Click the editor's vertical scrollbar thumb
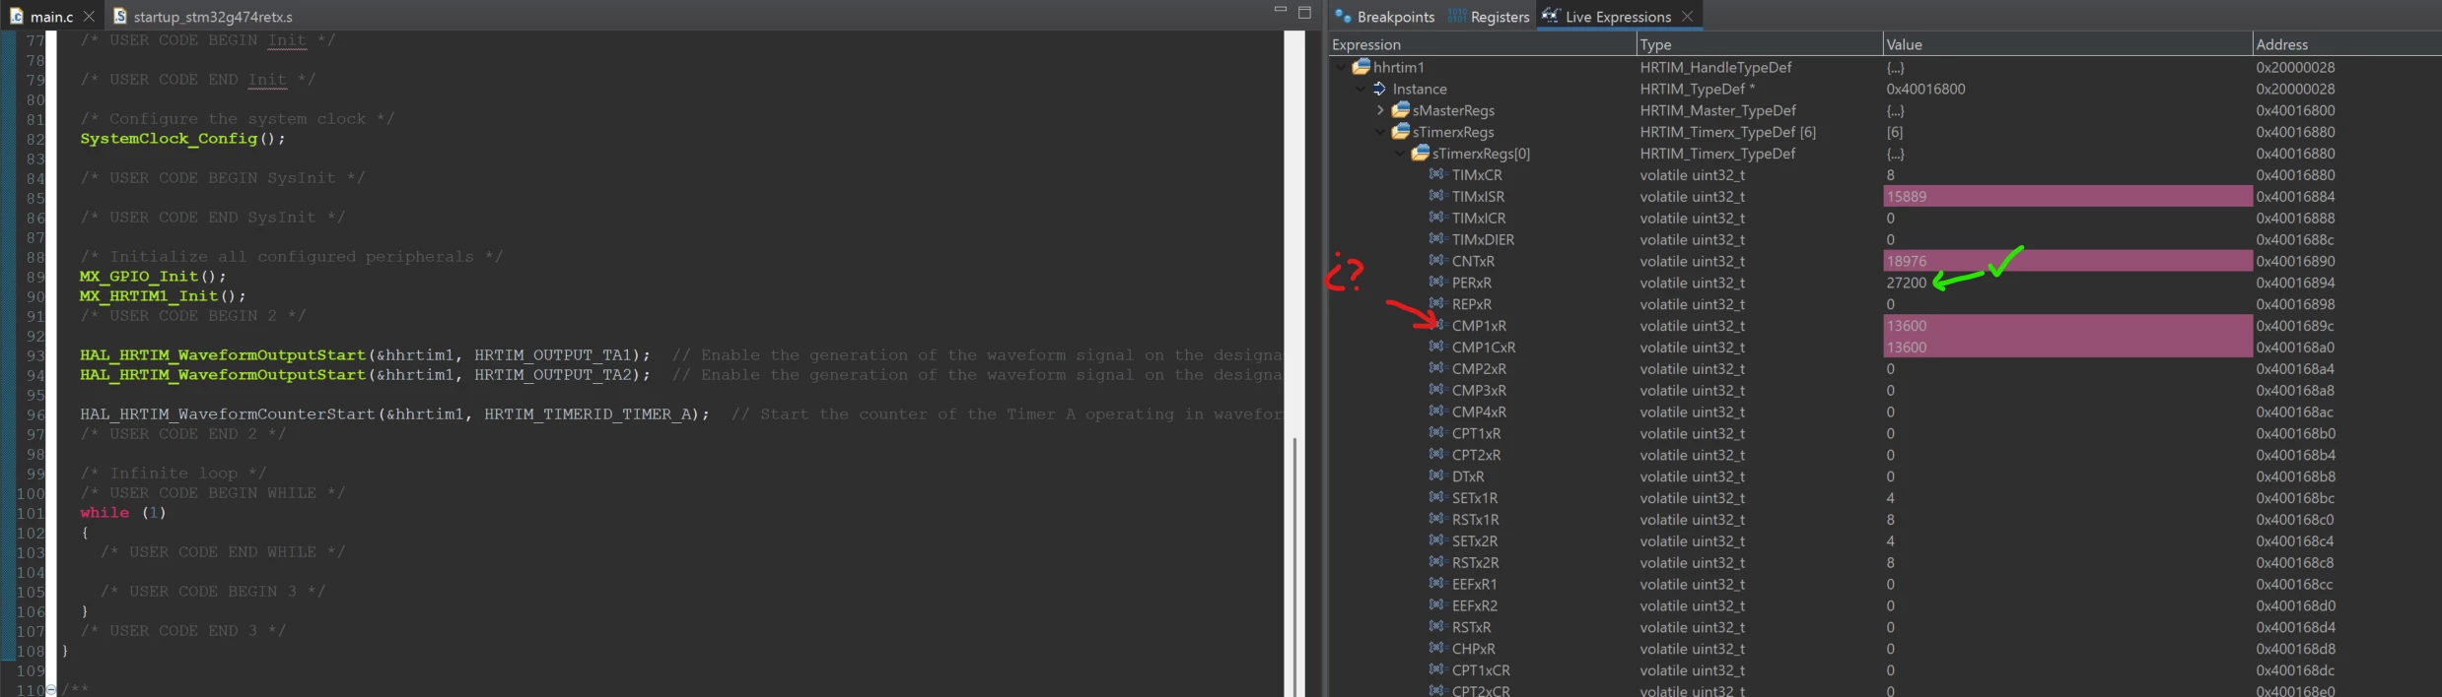The height and width of the screenshot is (697, 2442). point(1294,566)
